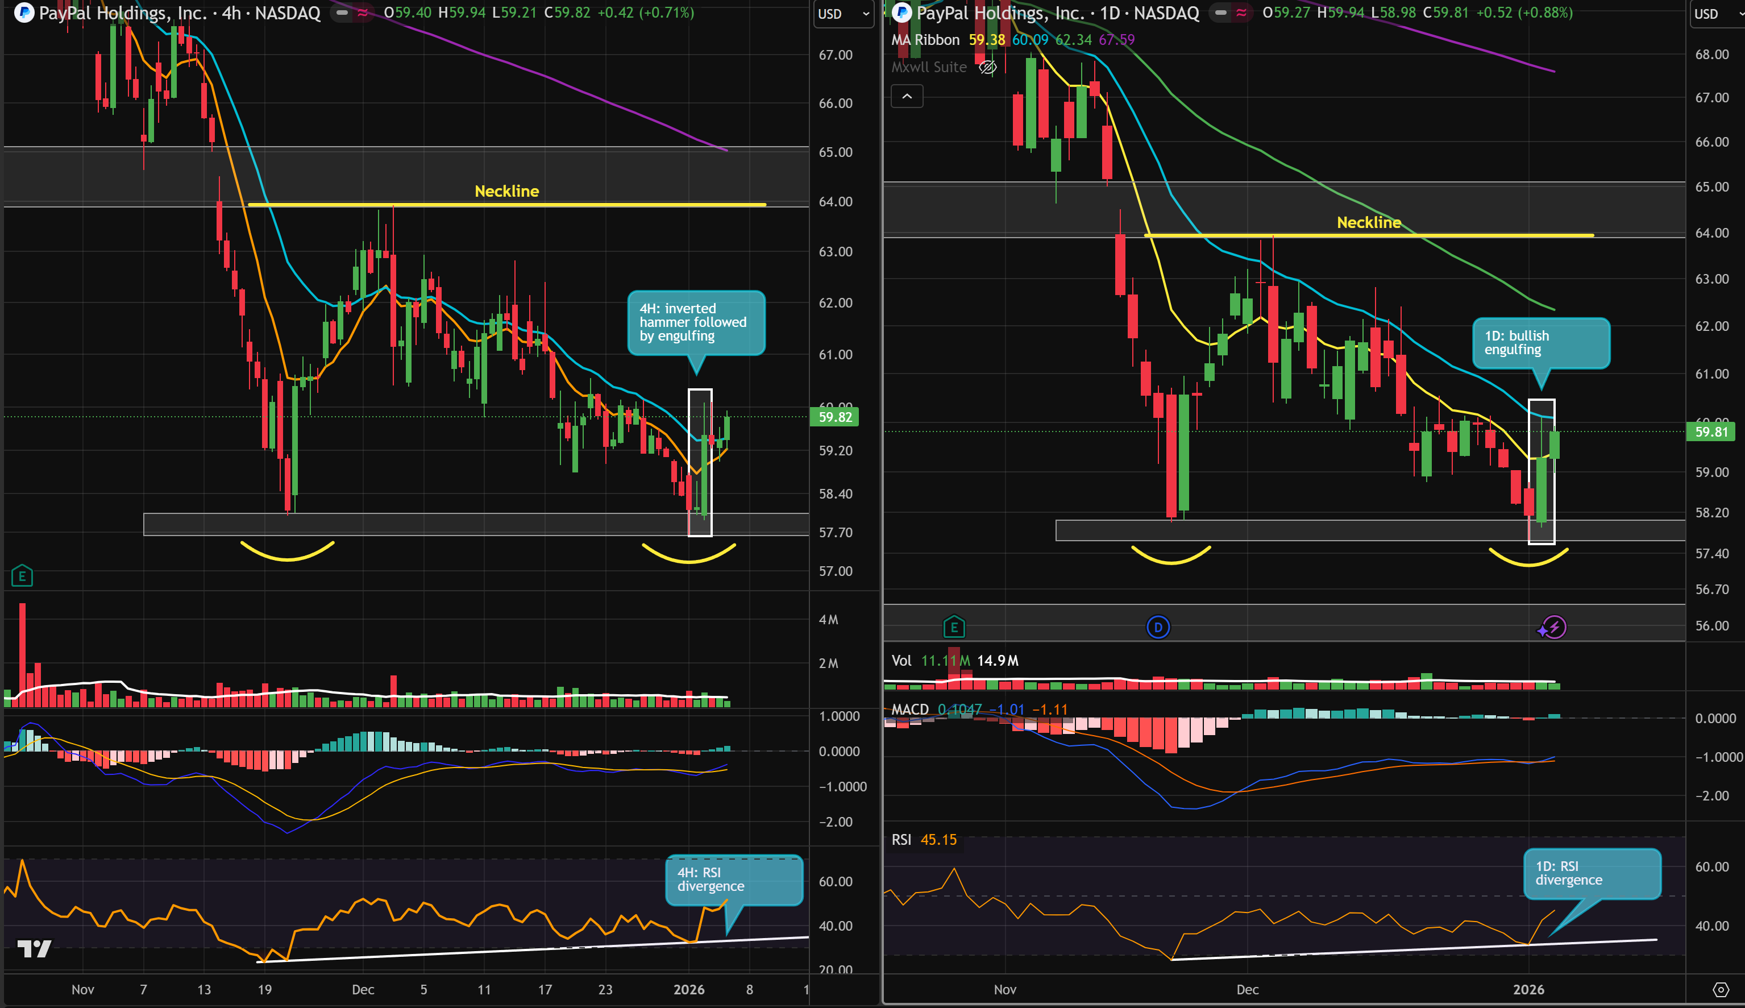The width and height of the screenshot is (1745, 1008).
Task: Click the PayPal logo on the 4h chart
Action: click(x=24, y=13)
